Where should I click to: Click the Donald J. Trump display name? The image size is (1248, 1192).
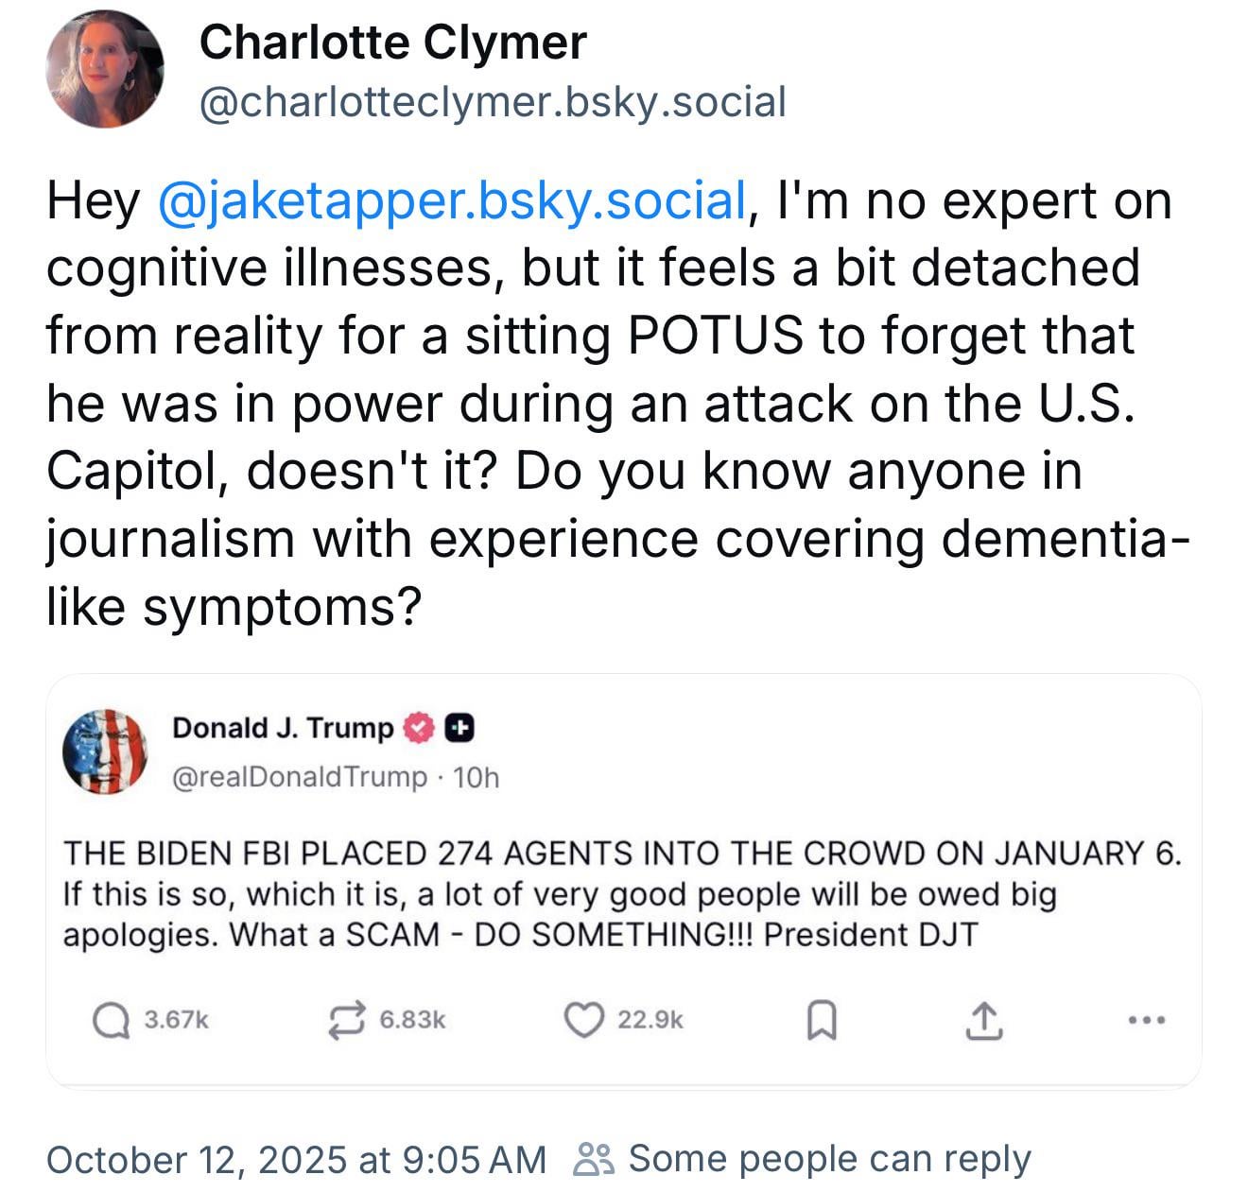click(x=283, y=728)
